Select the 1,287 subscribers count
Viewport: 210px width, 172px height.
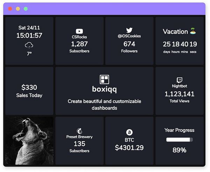79,44
